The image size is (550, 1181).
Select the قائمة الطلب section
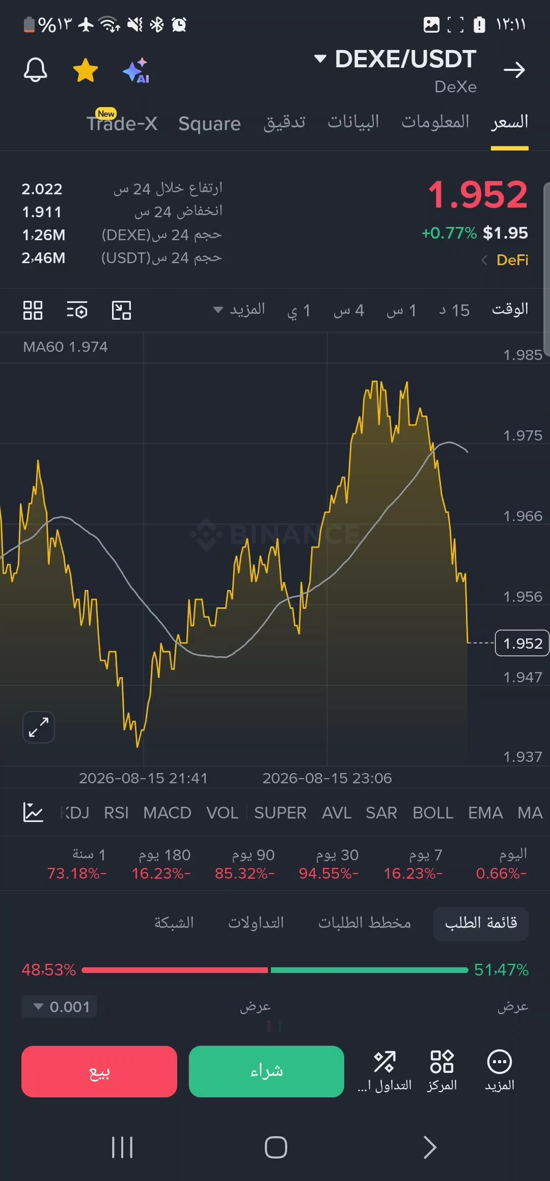(481, 923)
